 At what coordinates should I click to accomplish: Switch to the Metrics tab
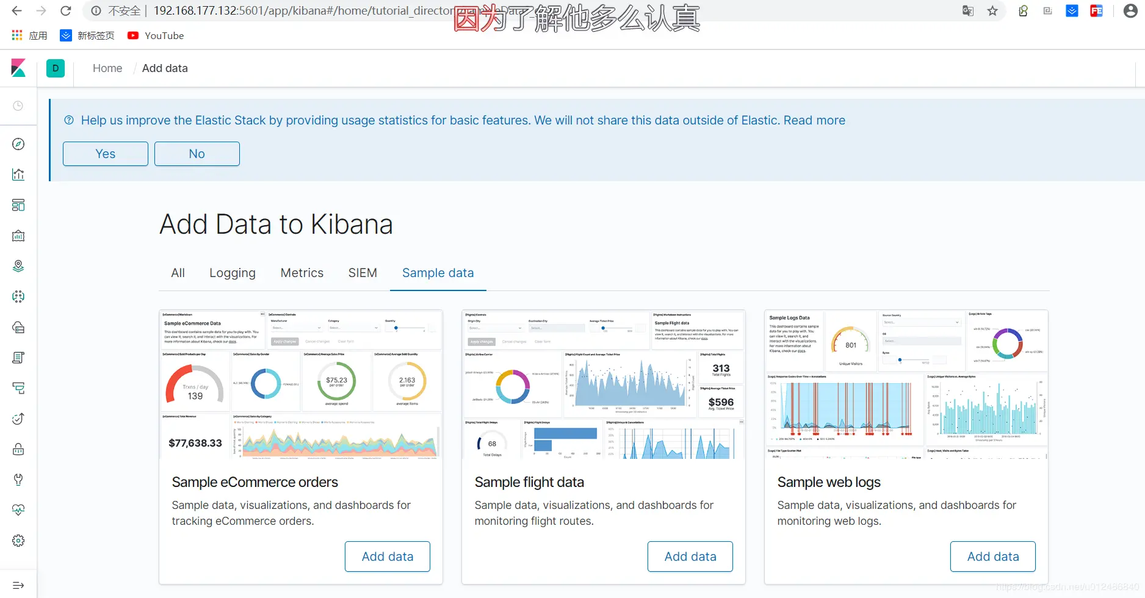[302, 273]
